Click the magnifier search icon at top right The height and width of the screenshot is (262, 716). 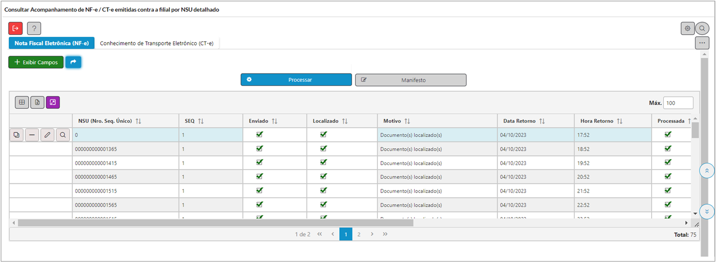pos(702,29)
